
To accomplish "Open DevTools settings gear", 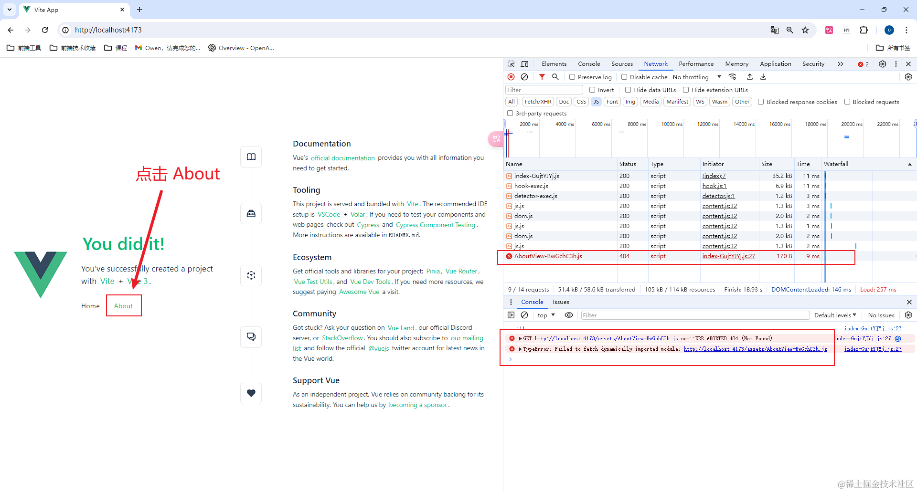I will (x=883, y=64).
